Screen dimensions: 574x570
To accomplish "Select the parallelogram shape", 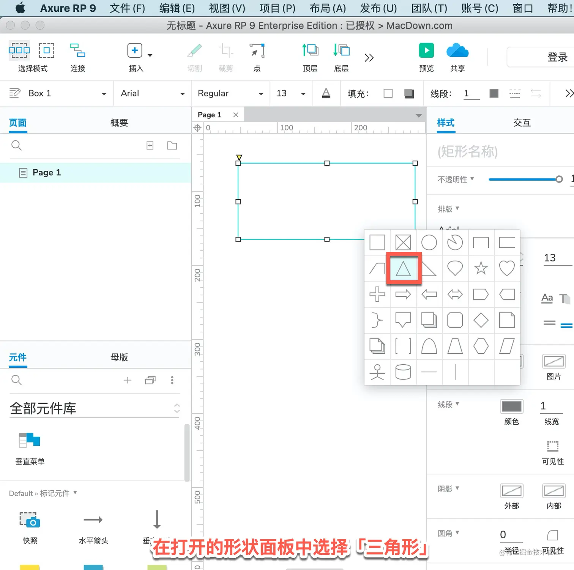I will [507, 346].
